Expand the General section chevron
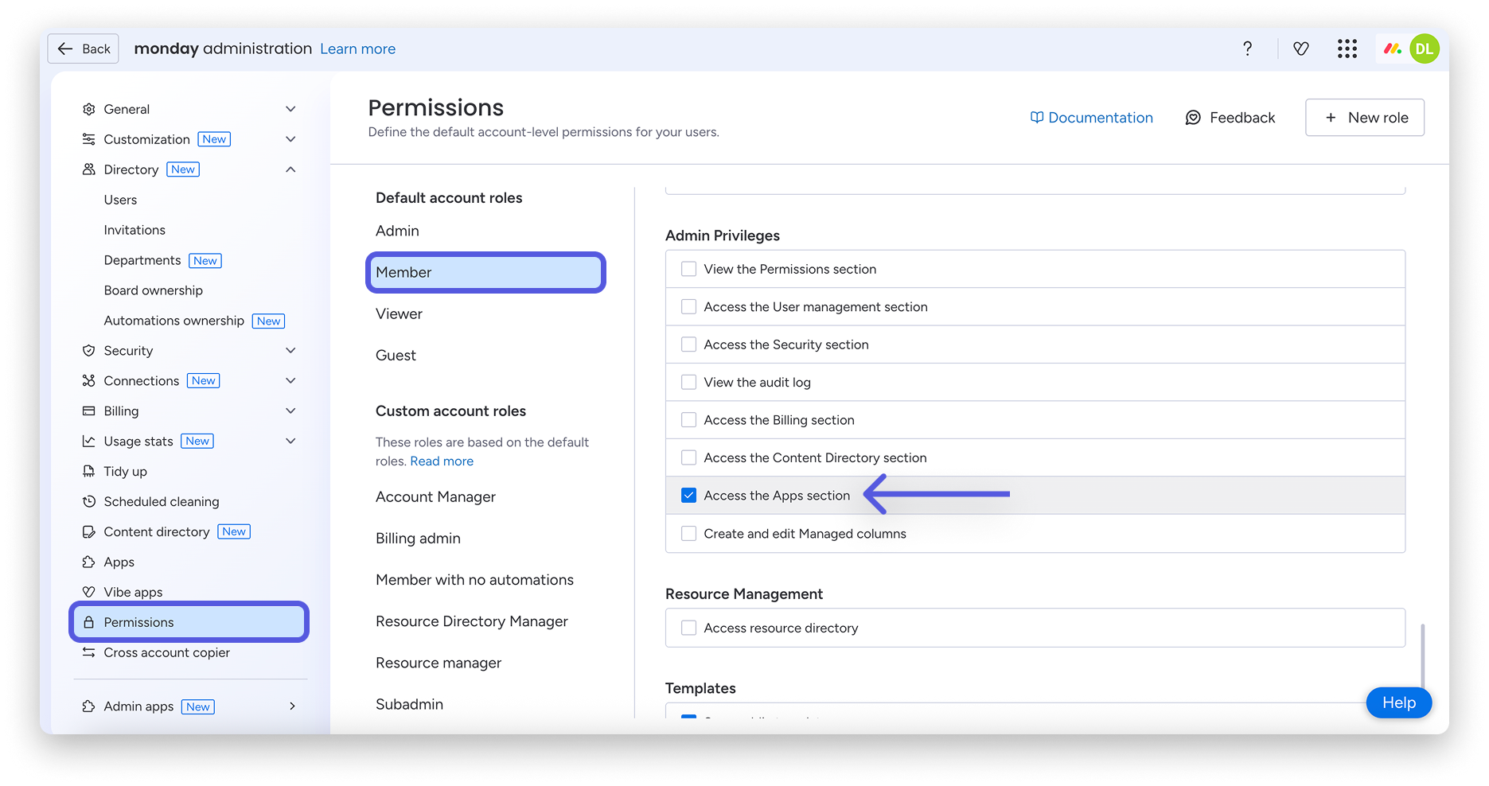 pyautogui.click(x=291, y=109)
